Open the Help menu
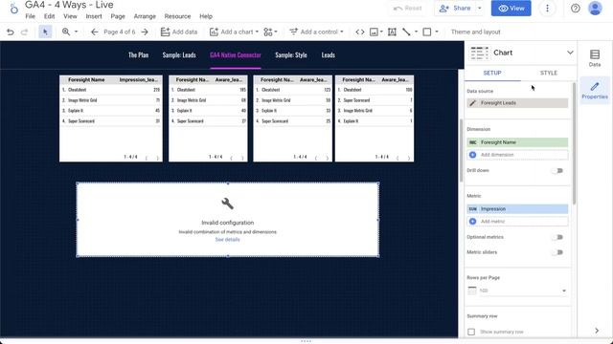Viewport: 613px width, 344px height. tap(206, 16)
